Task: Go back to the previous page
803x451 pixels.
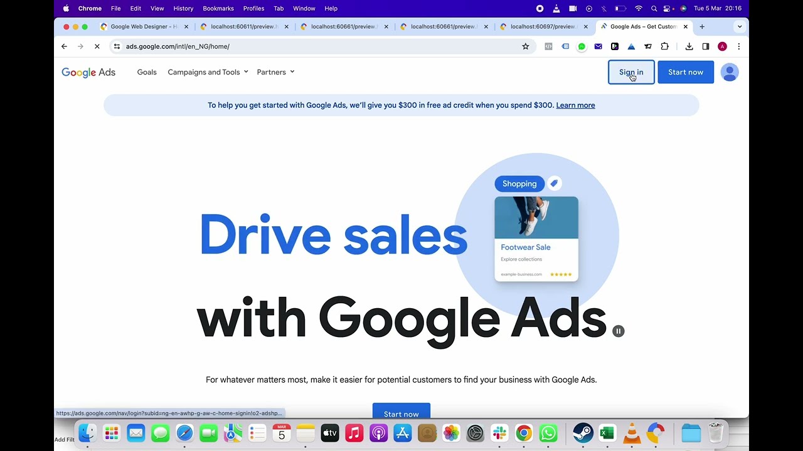Action: [x=64, y=46]
